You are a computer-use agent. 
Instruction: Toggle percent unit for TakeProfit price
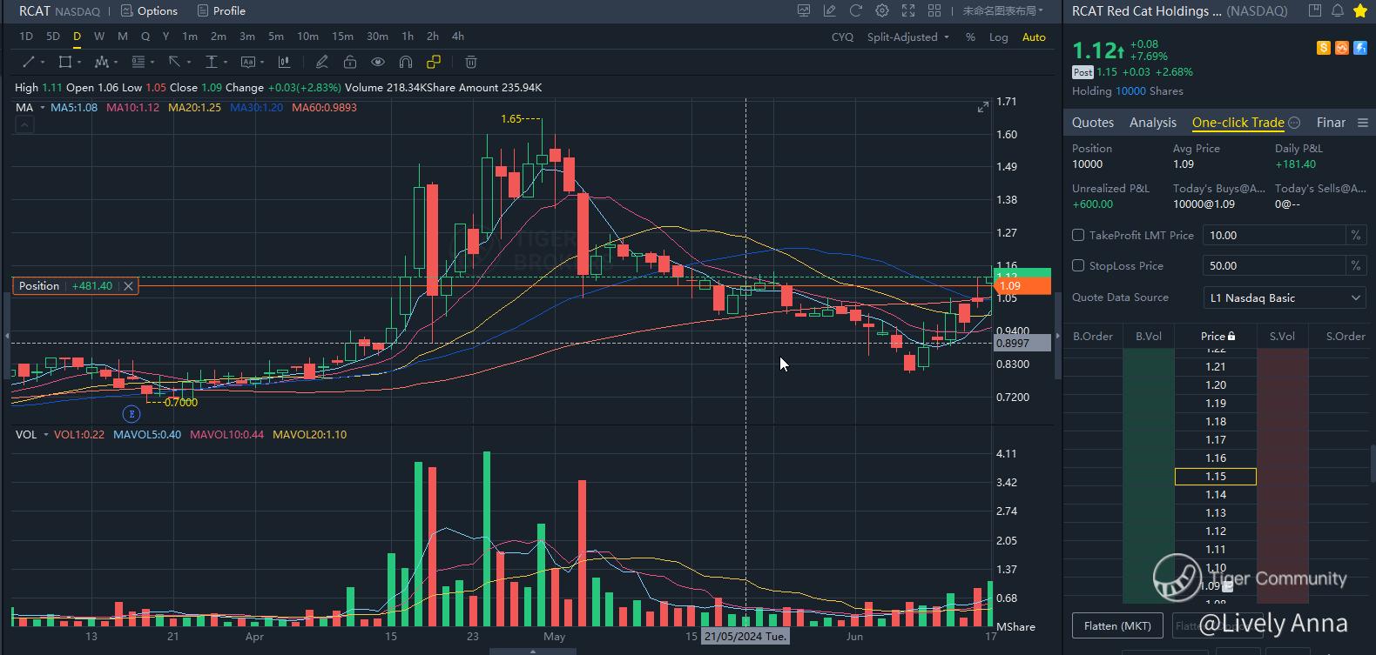[x=1356, y=235]
